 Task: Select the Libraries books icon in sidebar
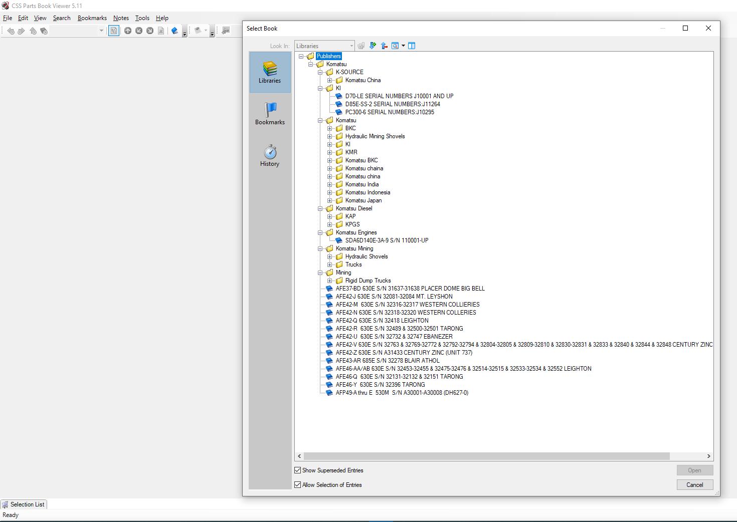[x=270, y=72]
